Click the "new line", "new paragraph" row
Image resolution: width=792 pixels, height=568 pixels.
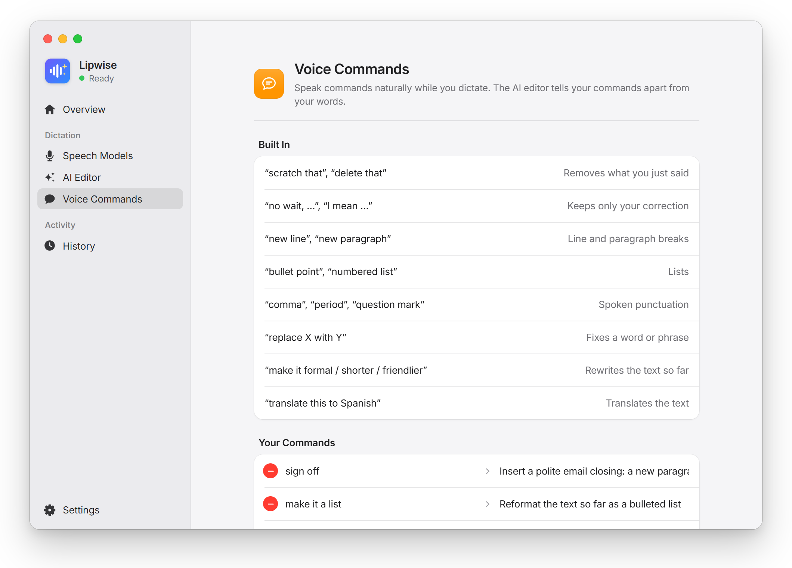coord(477,239)
